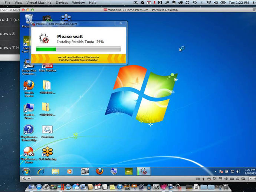Viewport: 256px width, 192px height.
Task: Click the Parallels Tools installer taskbar button
Action: 143,172
